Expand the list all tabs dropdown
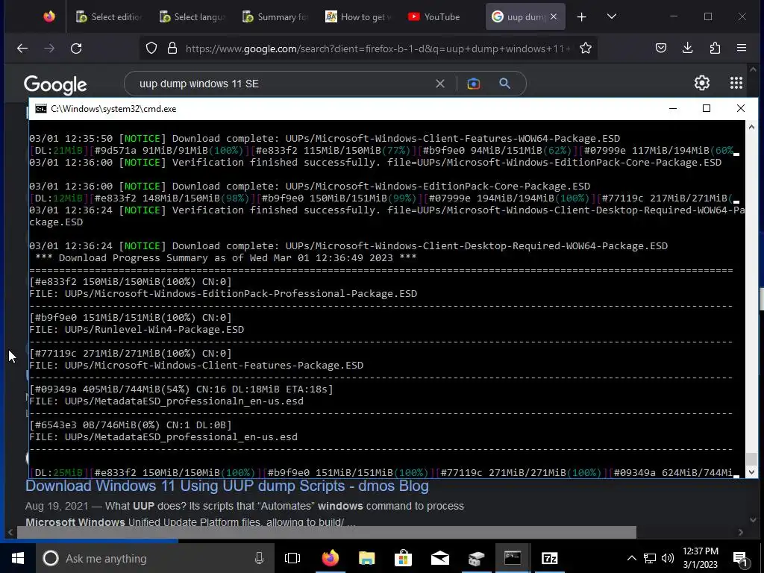 point(612,16)
